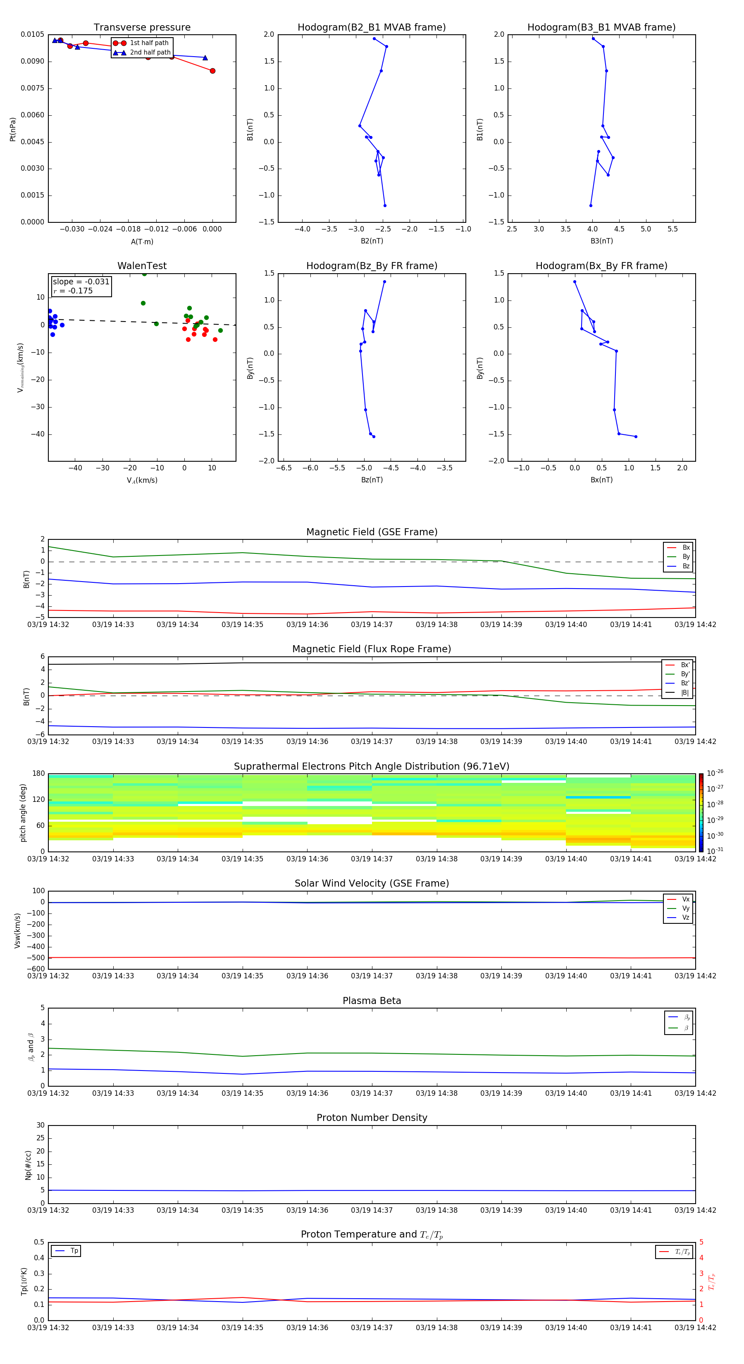
Task: Click the Suprathermal Electrons Pitch Angle Distribution title
Action: coord(372,767)
